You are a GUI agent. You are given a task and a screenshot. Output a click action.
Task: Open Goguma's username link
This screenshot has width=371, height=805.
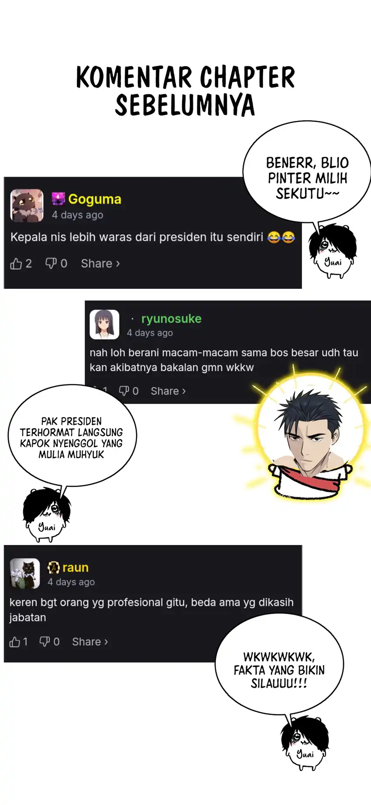[x=95, y=199]
